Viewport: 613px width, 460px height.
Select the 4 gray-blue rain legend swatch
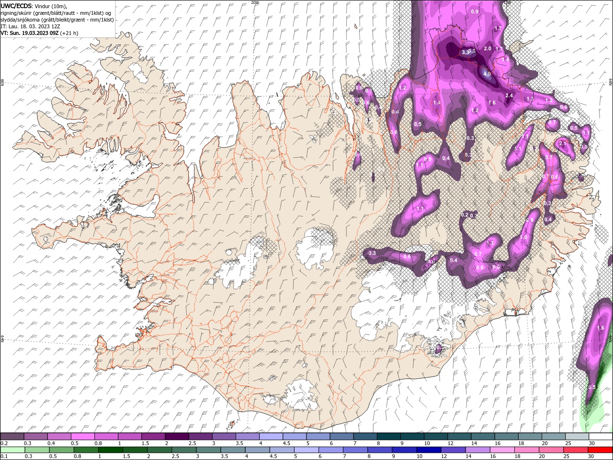258,450
